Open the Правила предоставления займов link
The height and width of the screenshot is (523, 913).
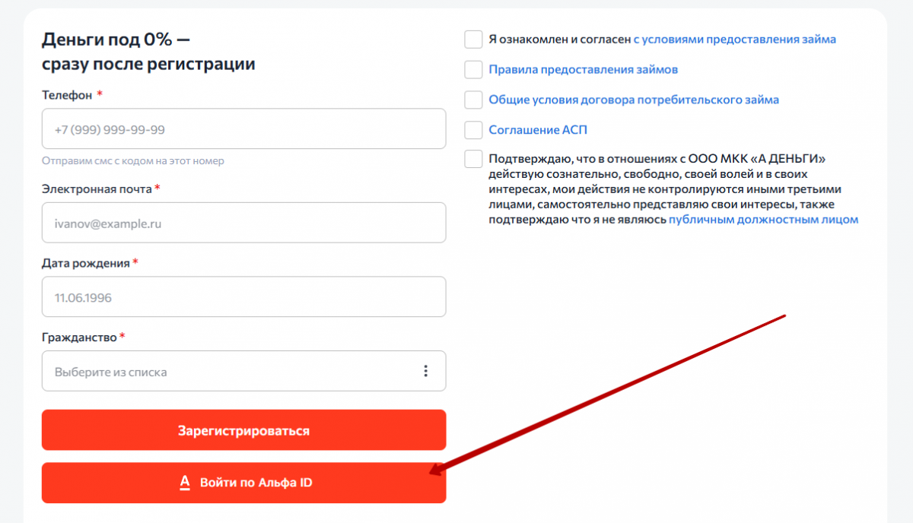583,70
